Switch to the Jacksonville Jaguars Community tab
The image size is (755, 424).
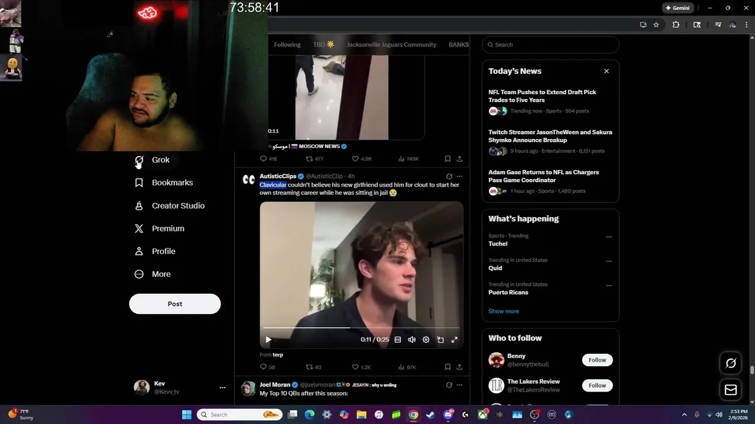(392, 45)
